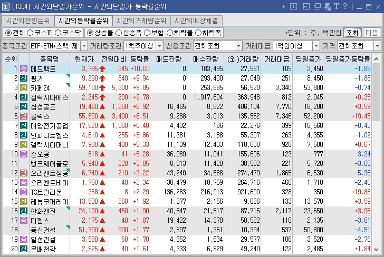384x257 pixels.
Task: Switch to the 시간외예상체결 tab
Action: pyautogui.click(x=196, y=21)
